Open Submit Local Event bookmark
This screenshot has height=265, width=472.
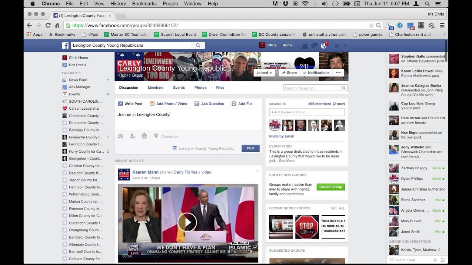(x=175, y=35)
